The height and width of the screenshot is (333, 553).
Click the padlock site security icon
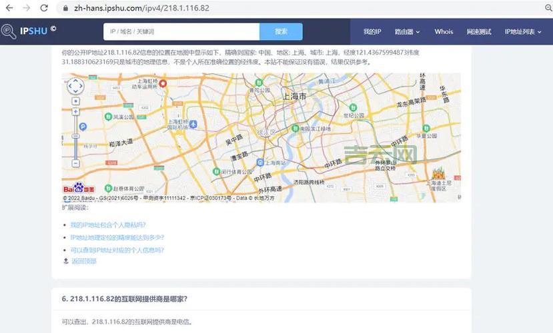coord(65,8)
